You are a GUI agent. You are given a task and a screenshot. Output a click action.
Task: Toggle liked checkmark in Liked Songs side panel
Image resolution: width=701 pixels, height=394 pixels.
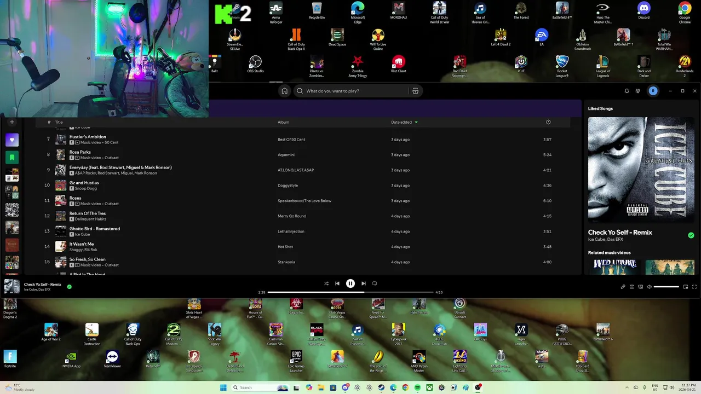691,235
